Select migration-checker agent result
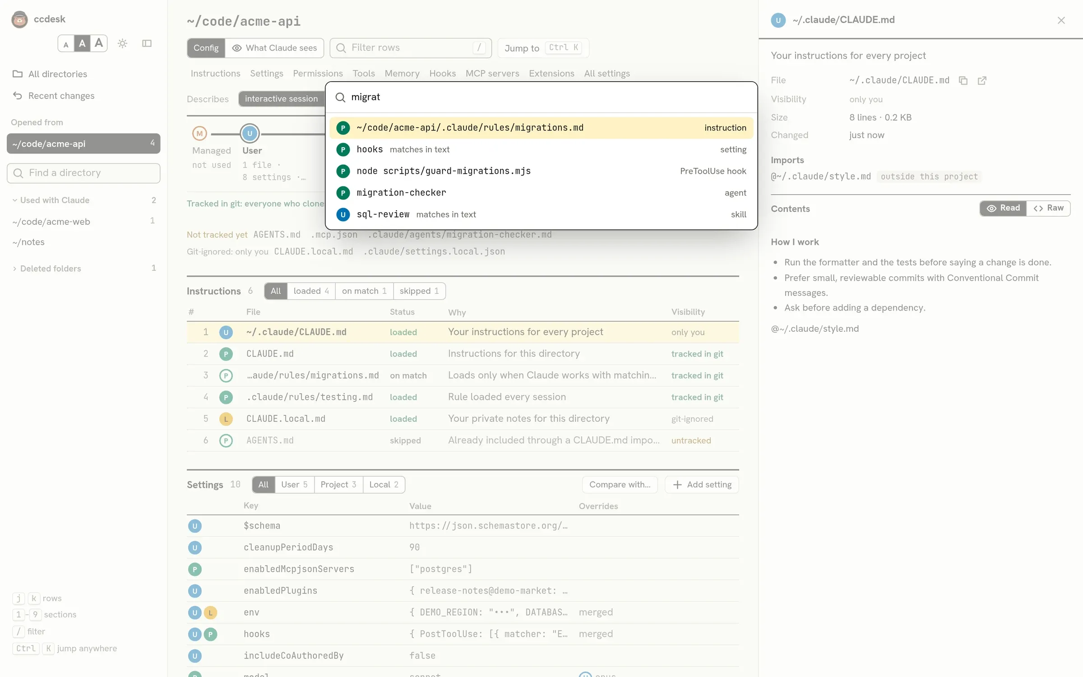The image size is (1083, 677). tap(541, 193)
